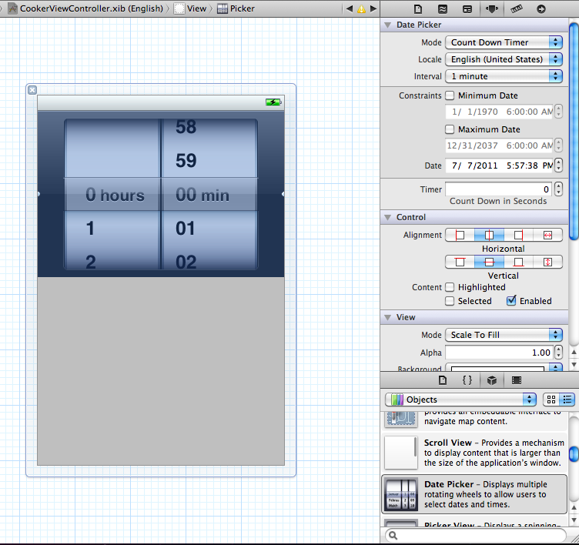Click the Date Picker library thumbnail
Screen dimensions: 579x545
401,494
